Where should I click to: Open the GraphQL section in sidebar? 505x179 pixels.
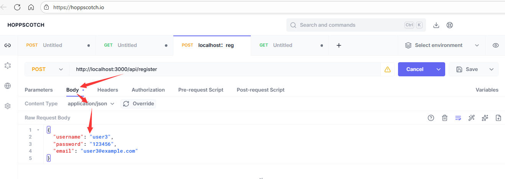point(7,66)
